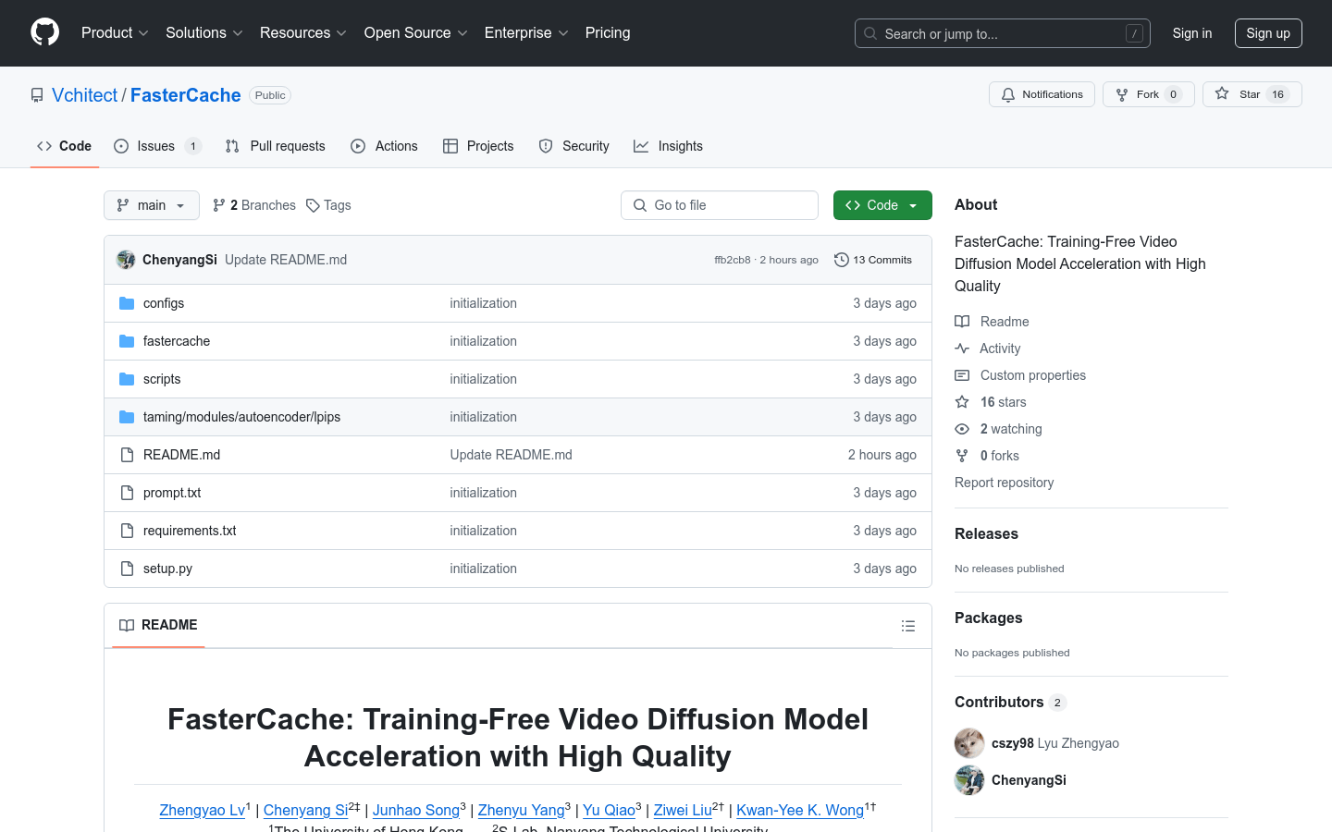Open the Contributors heading link
The height and width of the screenshot is (832, 1332).
pyautogui.click(x=1010, y=702)
